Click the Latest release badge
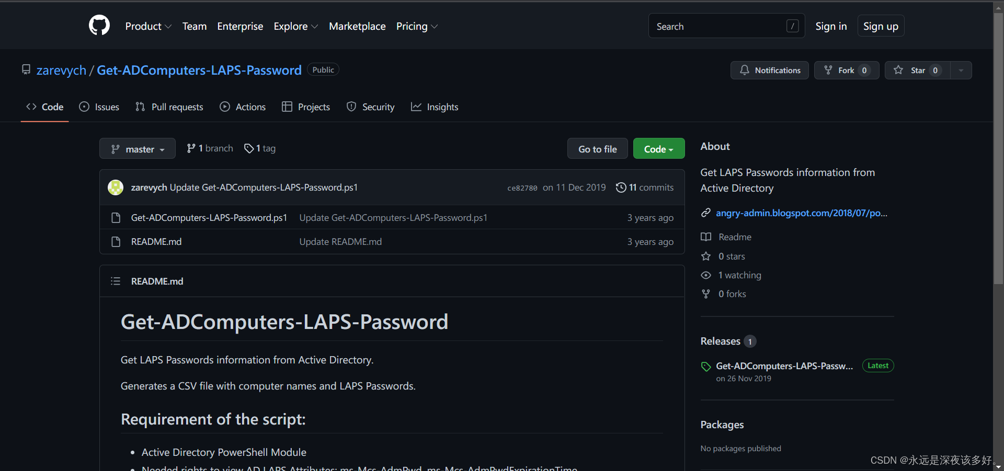 click(x=878, y=366)
